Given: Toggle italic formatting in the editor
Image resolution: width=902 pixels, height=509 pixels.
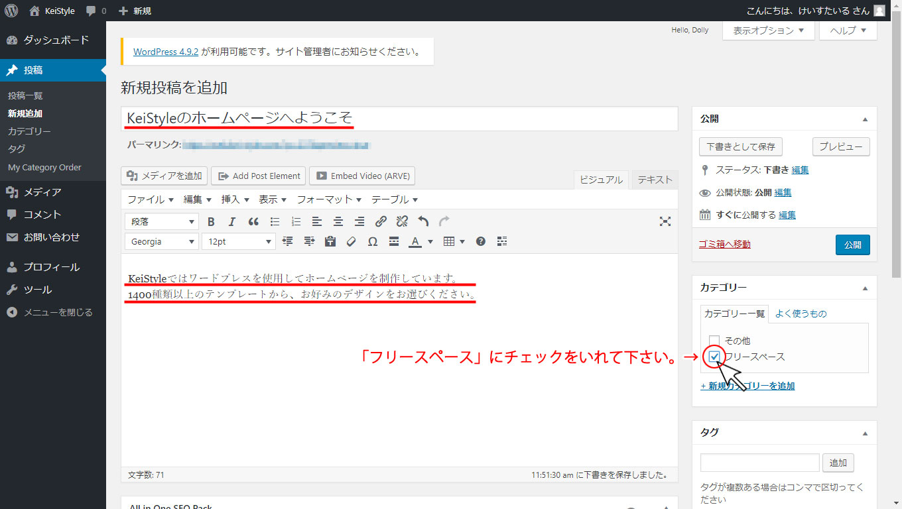Looking at the screenshot, I should click(232, 222).
